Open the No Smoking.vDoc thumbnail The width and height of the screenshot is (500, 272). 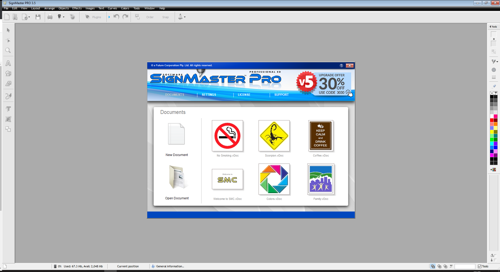227,136
